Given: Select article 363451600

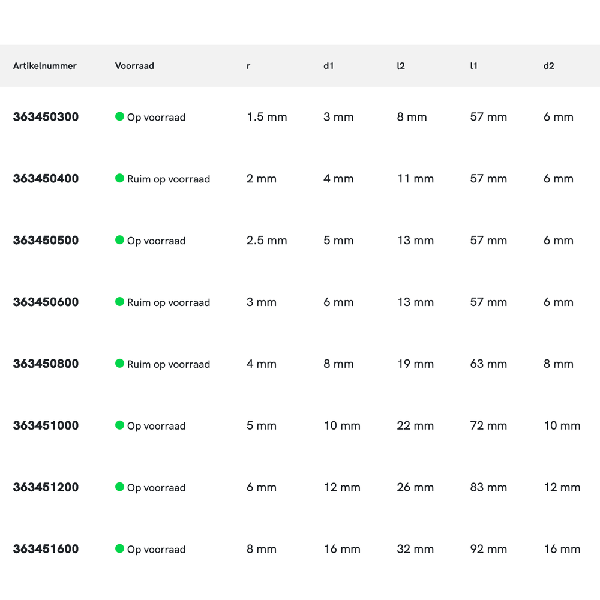Looking at the screenshot, I should [46, 549].
